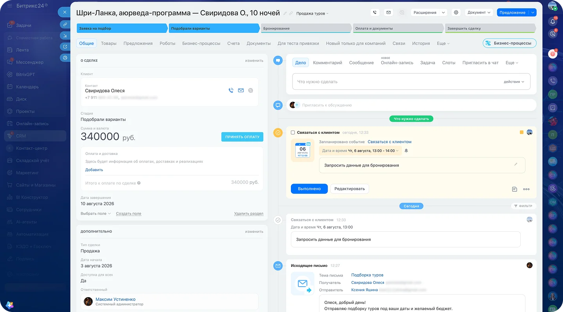This screenshot has width=563, height=312.
Task: Open the note icon on the planned task
Action: (515, 189)
